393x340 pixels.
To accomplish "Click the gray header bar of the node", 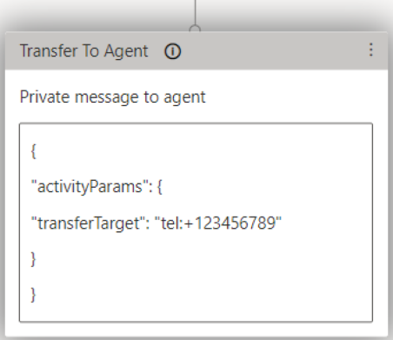I will click(x=196, y=50).
